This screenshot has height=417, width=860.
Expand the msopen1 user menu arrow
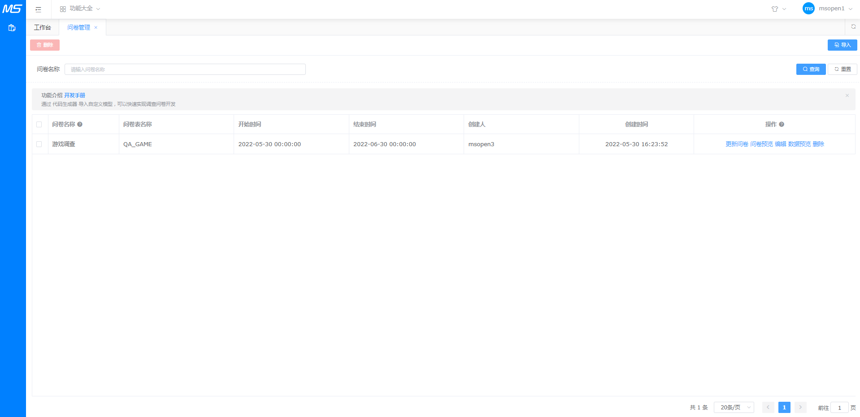851,9
